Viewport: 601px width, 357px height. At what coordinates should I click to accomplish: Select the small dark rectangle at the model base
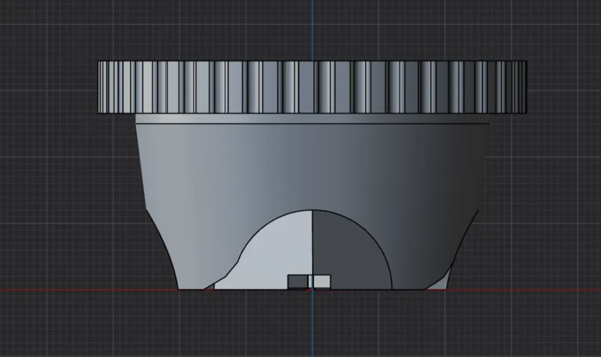(297, 281)
